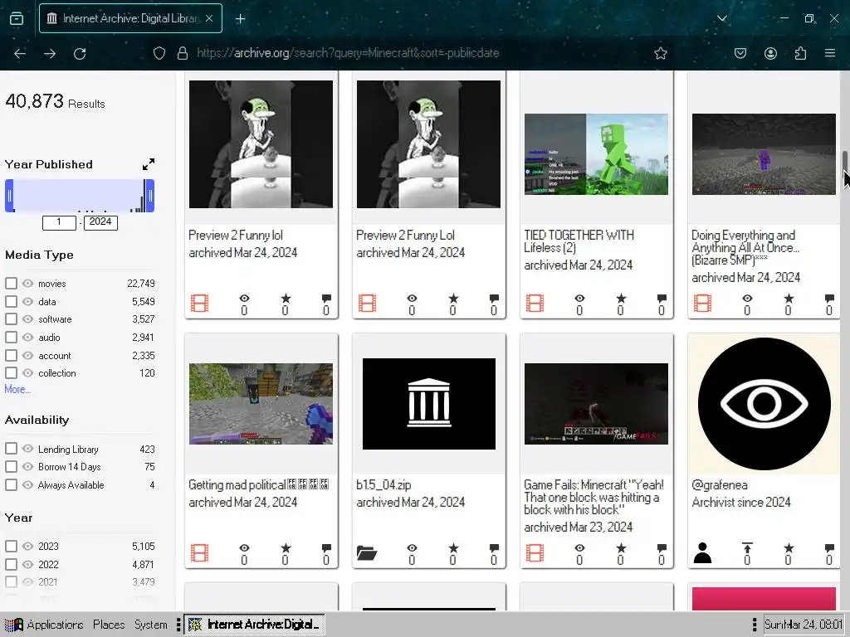850x637 pixels.
Task: Click the address bar URL
Action: [348, 53]
